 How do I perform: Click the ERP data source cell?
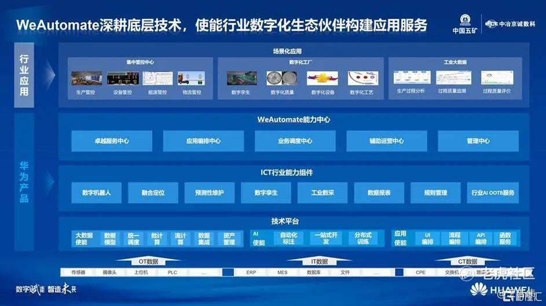[251, 272]
